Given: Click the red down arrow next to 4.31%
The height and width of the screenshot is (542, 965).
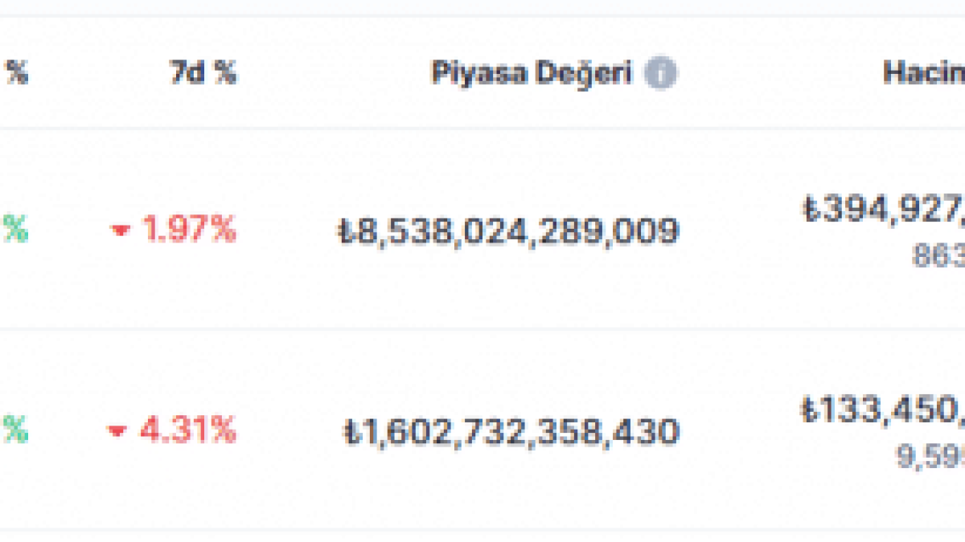Looking at the screenshot, I should coord(117,432).
